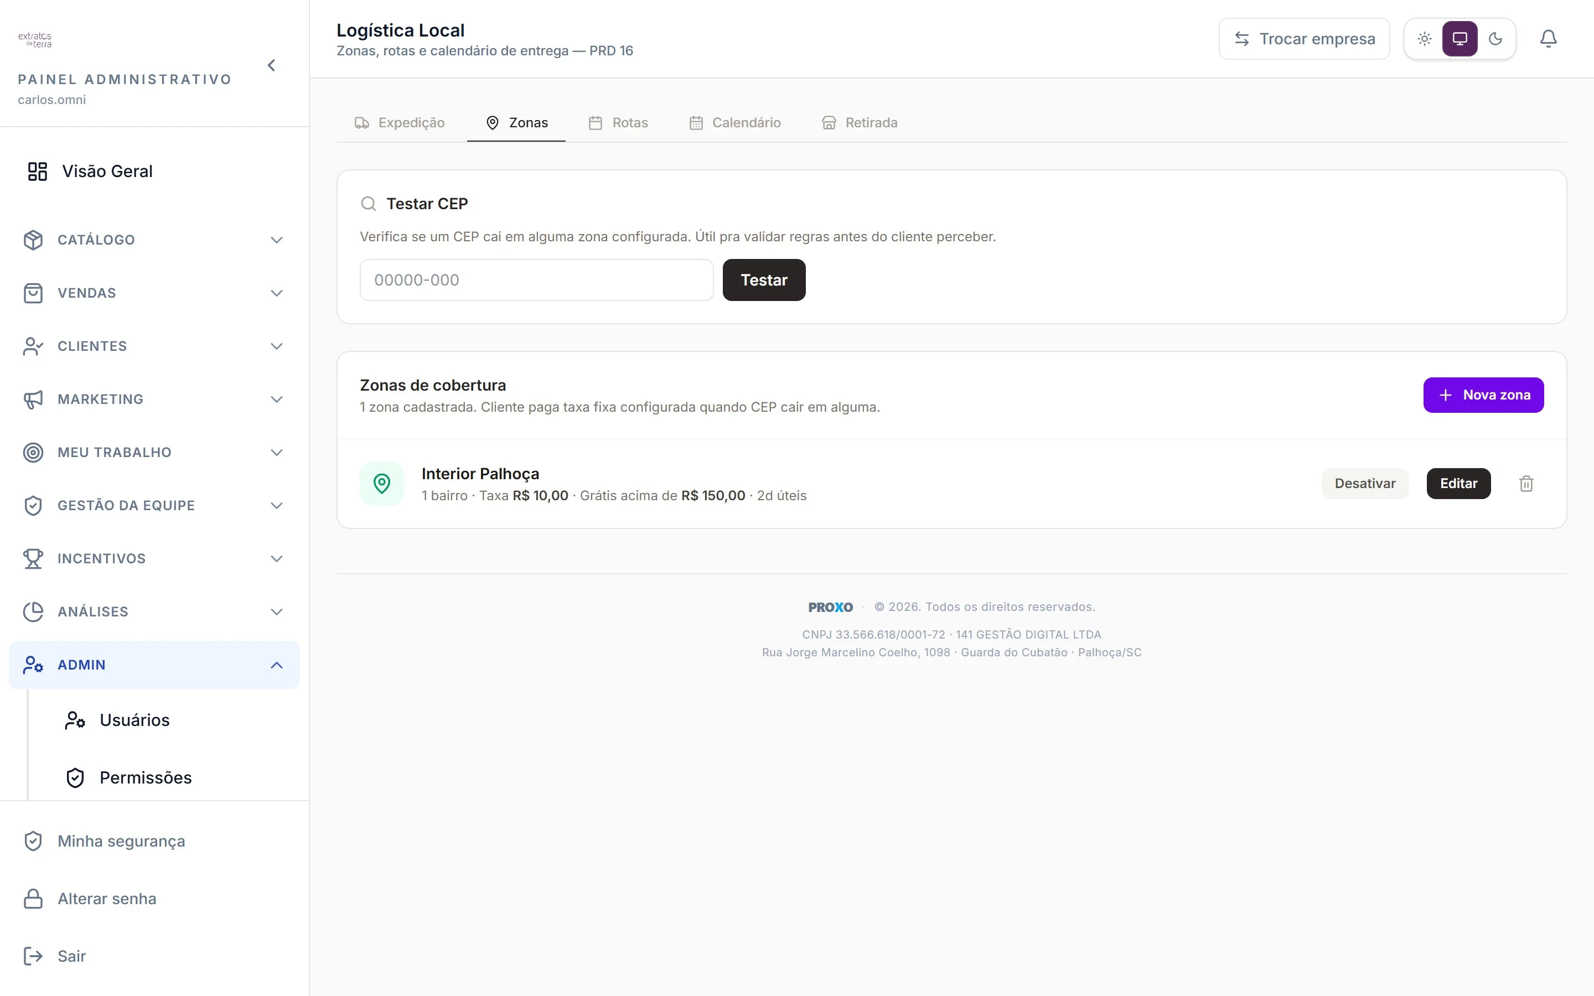Image resolution: width=1594 pixels, height=996 pixels.
Task: Focus the CEP input field
Action: tap(536, 280)
